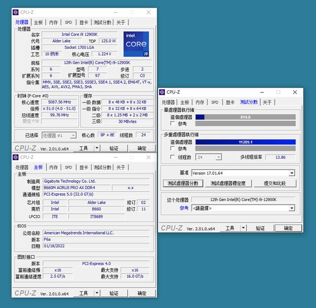The width and height of the screenshot is (316, 308).
Task: Go to 关于 tab in benchmark window
Action: click(x=267, y=103)
